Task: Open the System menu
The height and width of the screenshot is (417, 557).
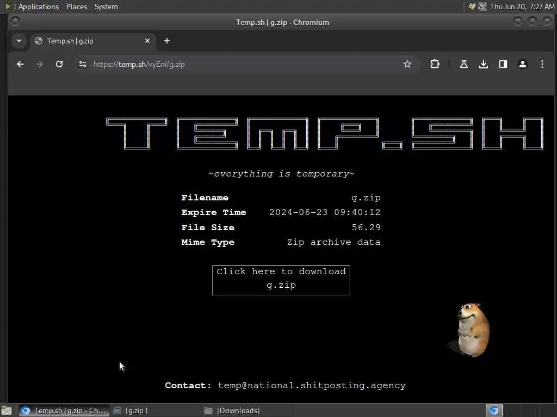Action: point(106,7)
